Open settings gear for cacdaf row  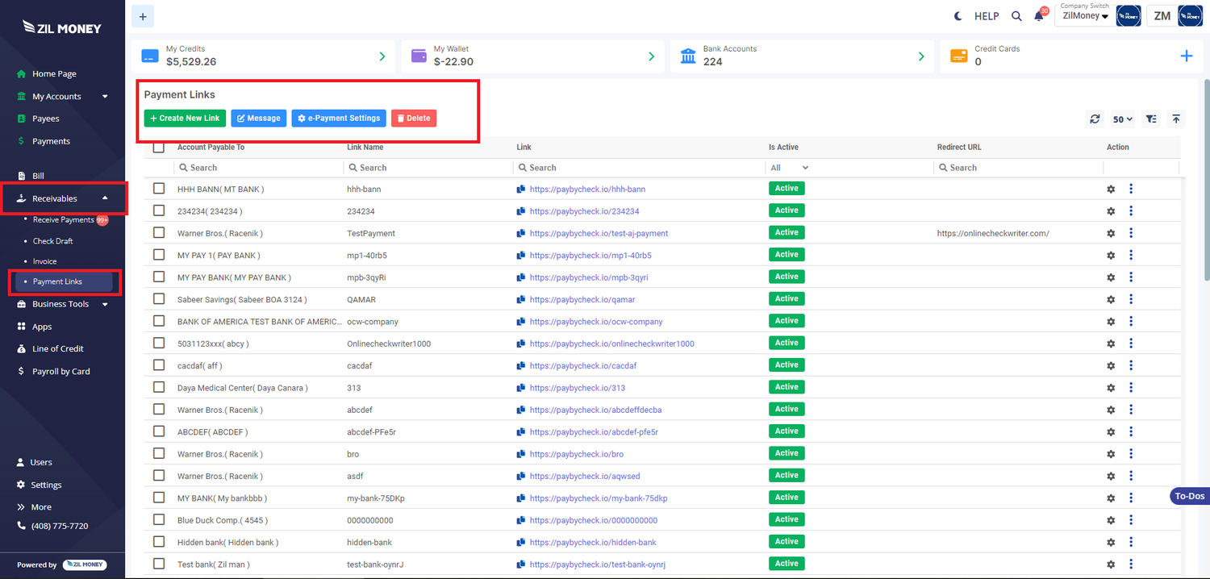(1111, 365)
